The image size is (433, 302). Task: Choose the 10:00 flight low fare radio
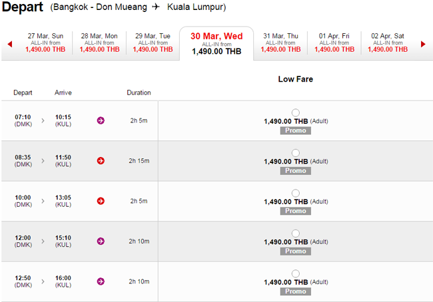[x=296, y=193]
